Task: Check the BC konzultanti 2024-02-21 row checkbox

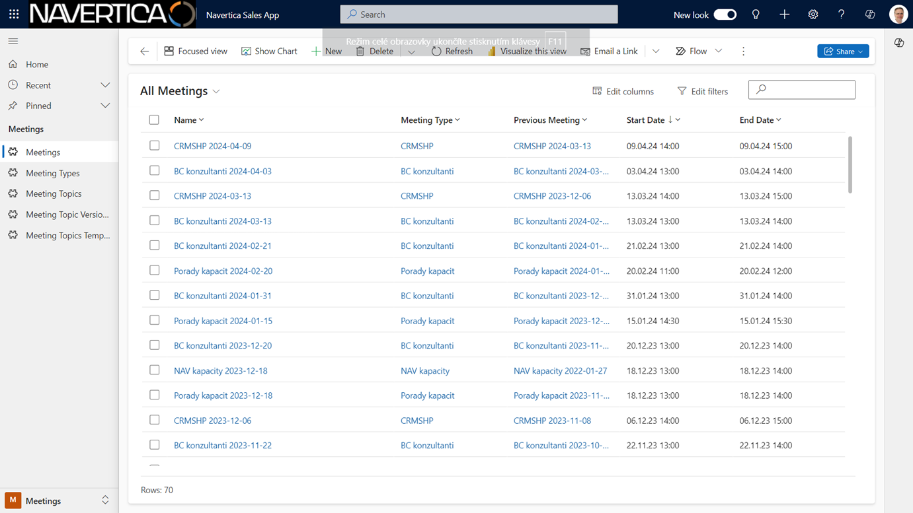Action: (x=154, y=245)
